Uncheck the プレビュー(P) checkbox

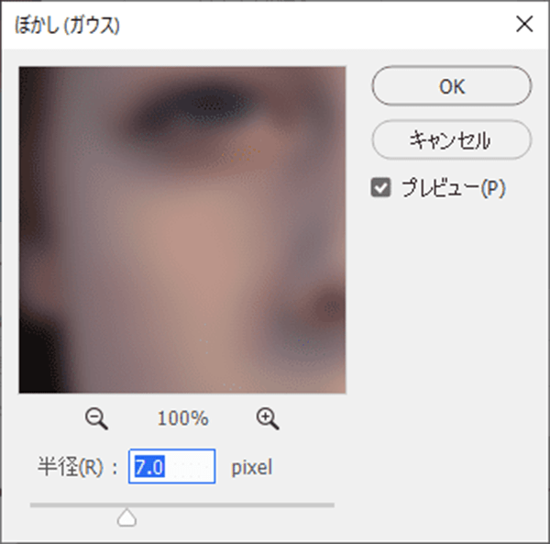380,188
